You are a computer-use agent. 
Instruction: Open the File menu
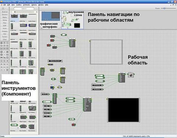[5, 5]
